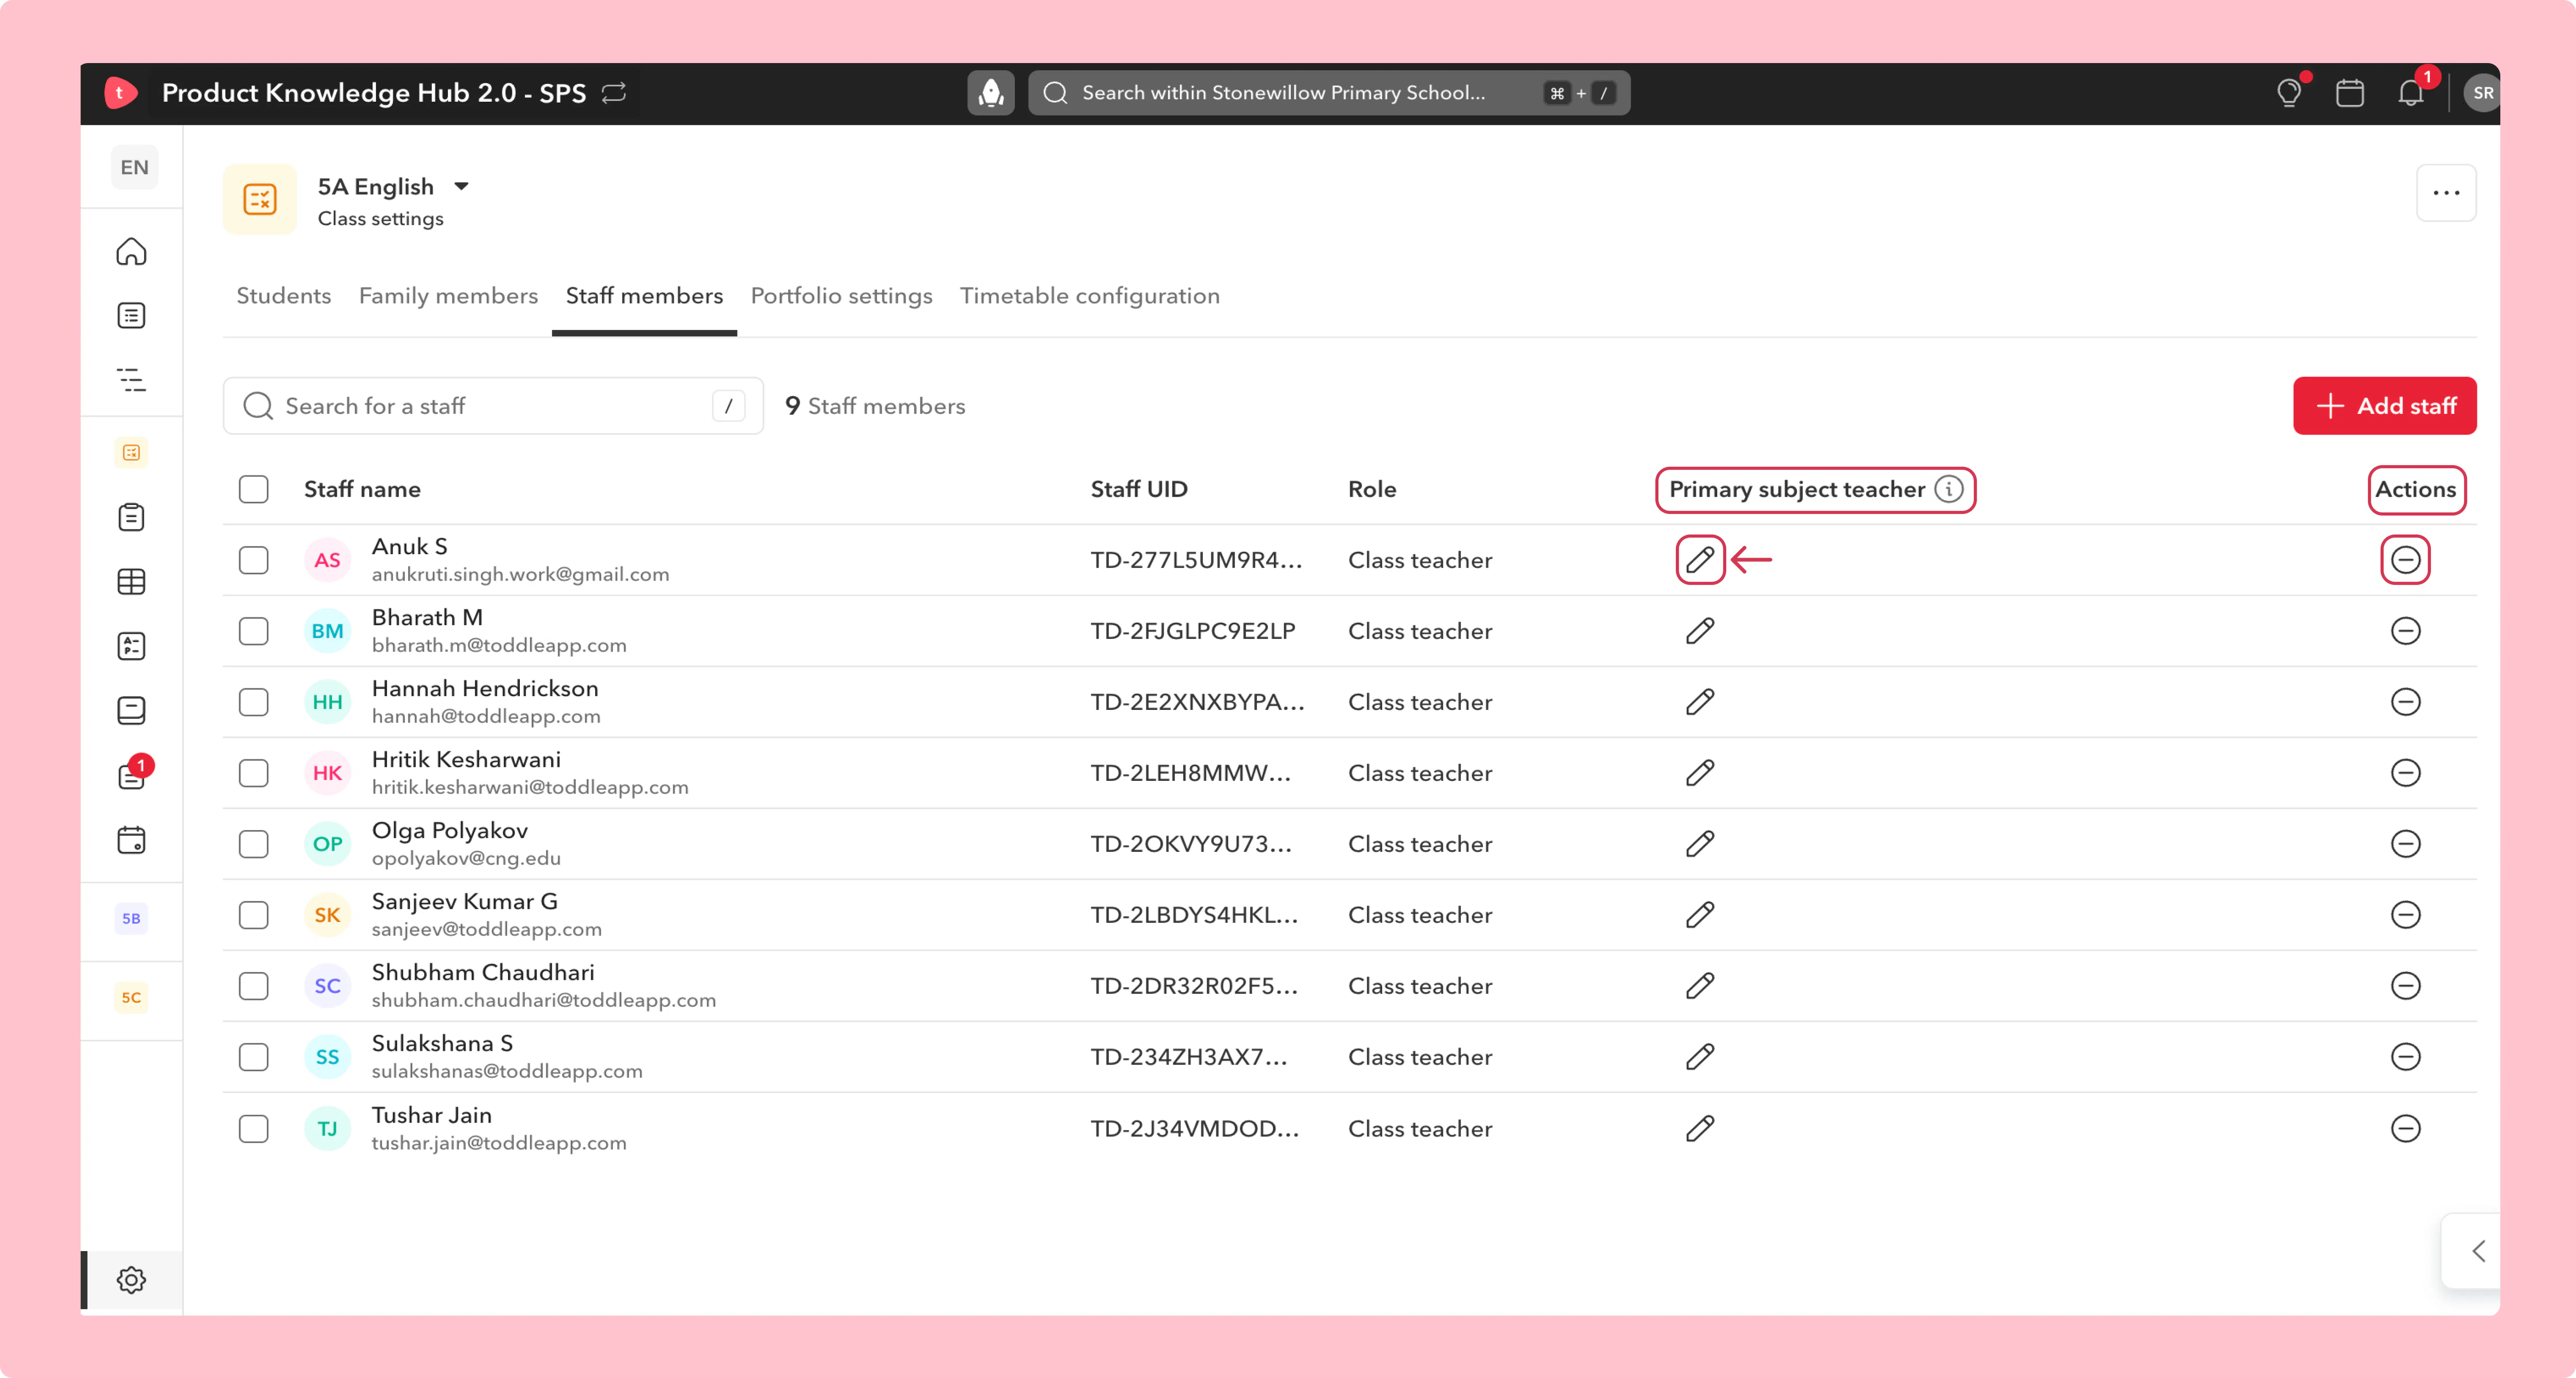The width and height of the screenshot is (2576, 1378).
Task: Click the '9 Staff members' count
Action: (x=875, y=406)
